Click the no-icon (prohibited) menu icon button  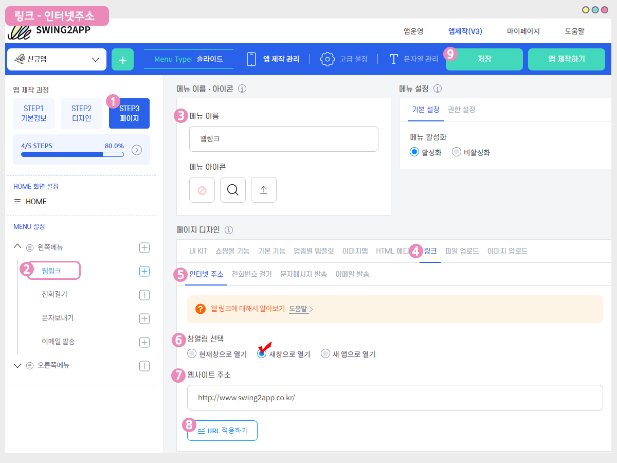pyautogui.click(x=202, y=190)
